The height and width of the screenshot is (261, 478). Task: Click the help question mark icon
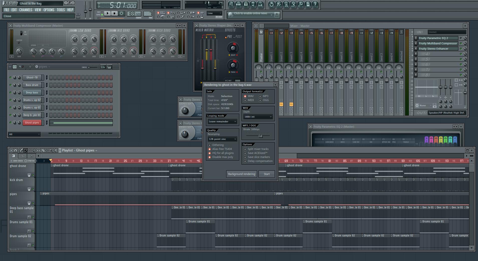pyautogui.click(x=315, y=4)
